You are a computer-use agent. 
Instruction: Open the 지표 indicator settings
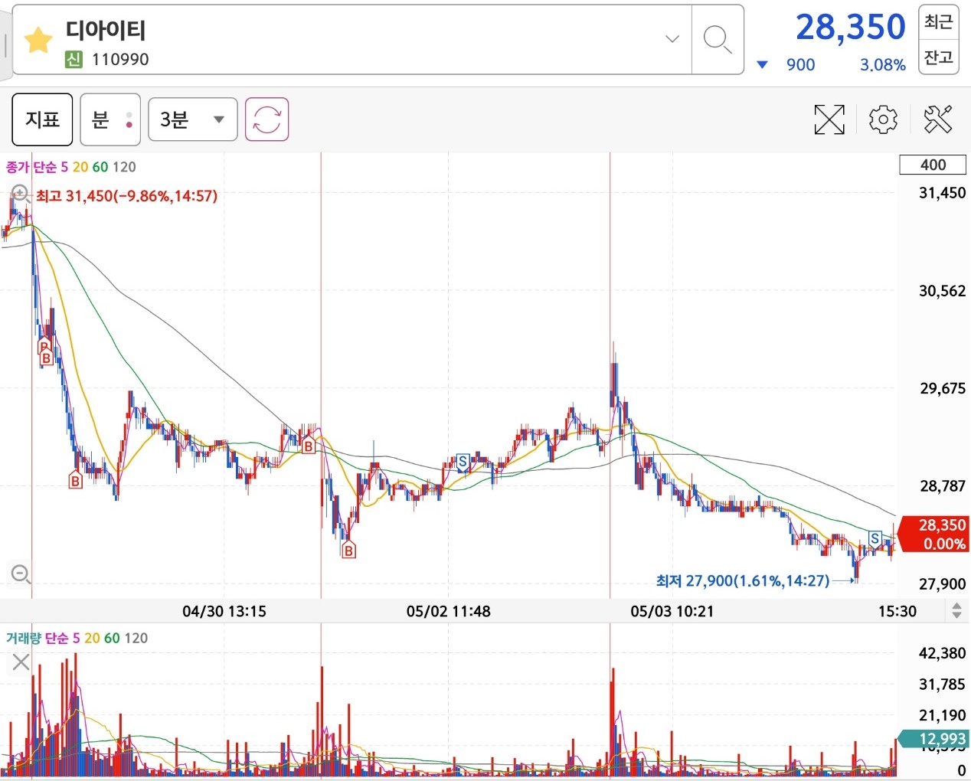click(42, 119)
